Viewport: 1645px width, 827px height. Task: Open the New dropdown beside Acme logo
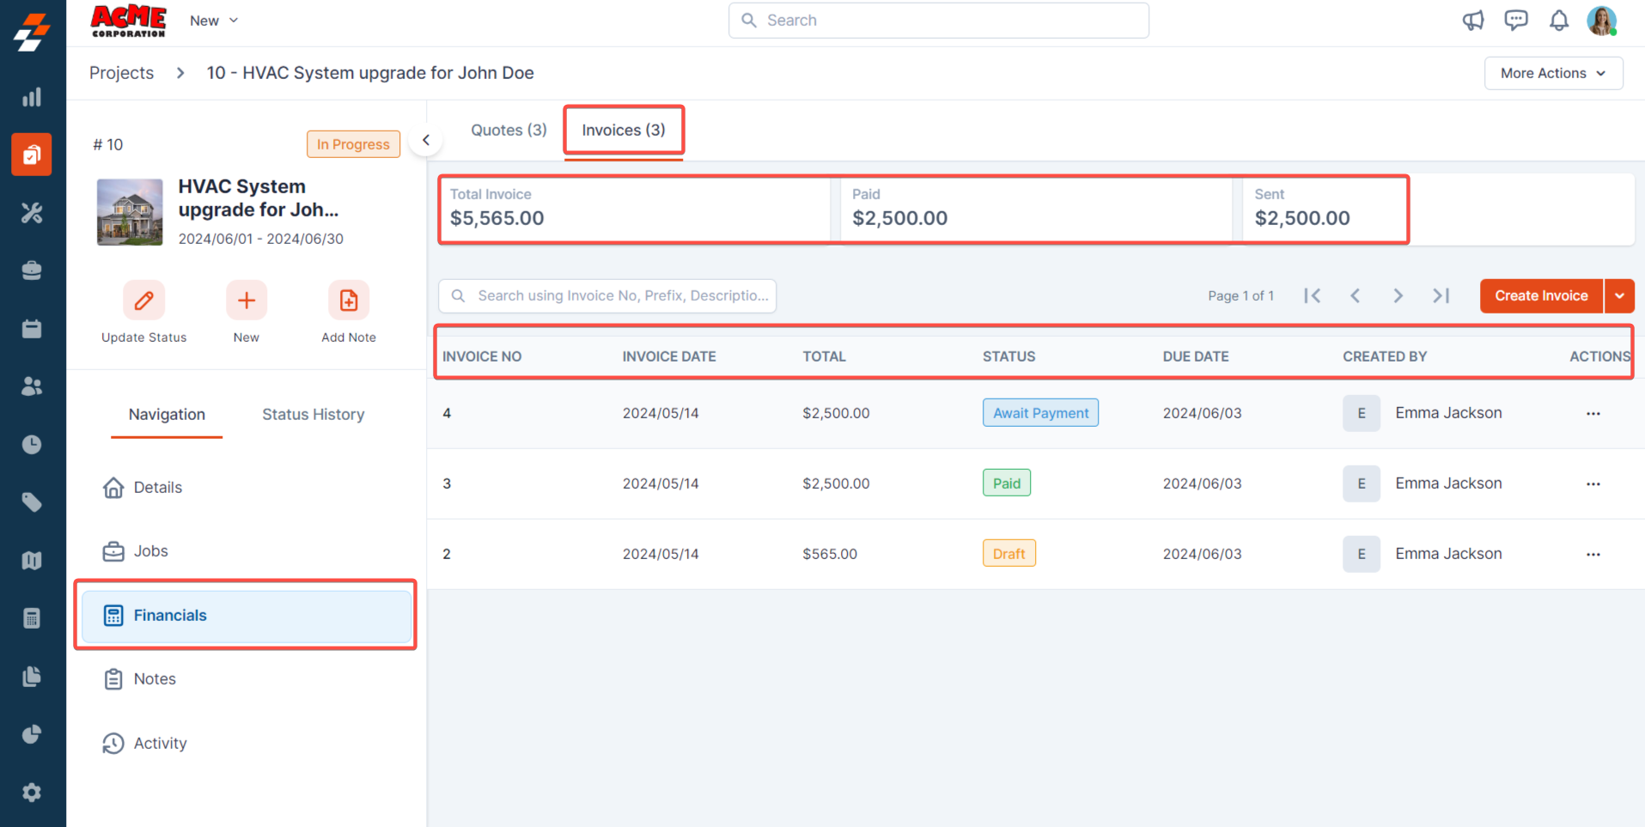click(214, 21)
